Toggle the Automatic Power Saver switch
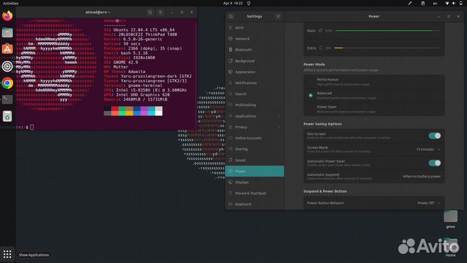467x263 pixels. coord(435,163)
